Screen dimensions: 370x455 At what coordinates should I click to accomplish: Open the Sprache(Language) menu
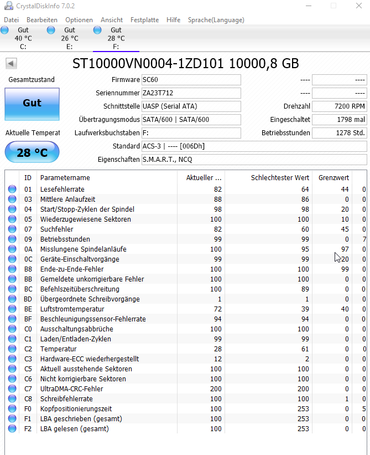[x=216, y=20]
